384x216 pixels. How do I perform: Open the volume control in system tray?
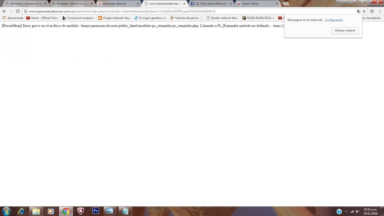(357, 211)
